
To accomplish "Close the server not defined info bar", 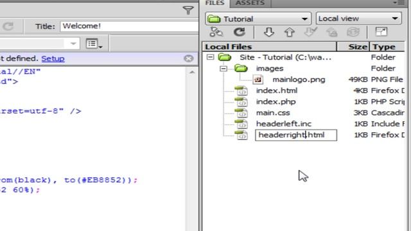I will click(188, 58).
